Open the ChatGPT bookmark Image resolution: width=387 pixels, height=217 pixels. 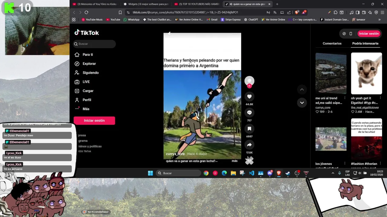click(251, 20)
